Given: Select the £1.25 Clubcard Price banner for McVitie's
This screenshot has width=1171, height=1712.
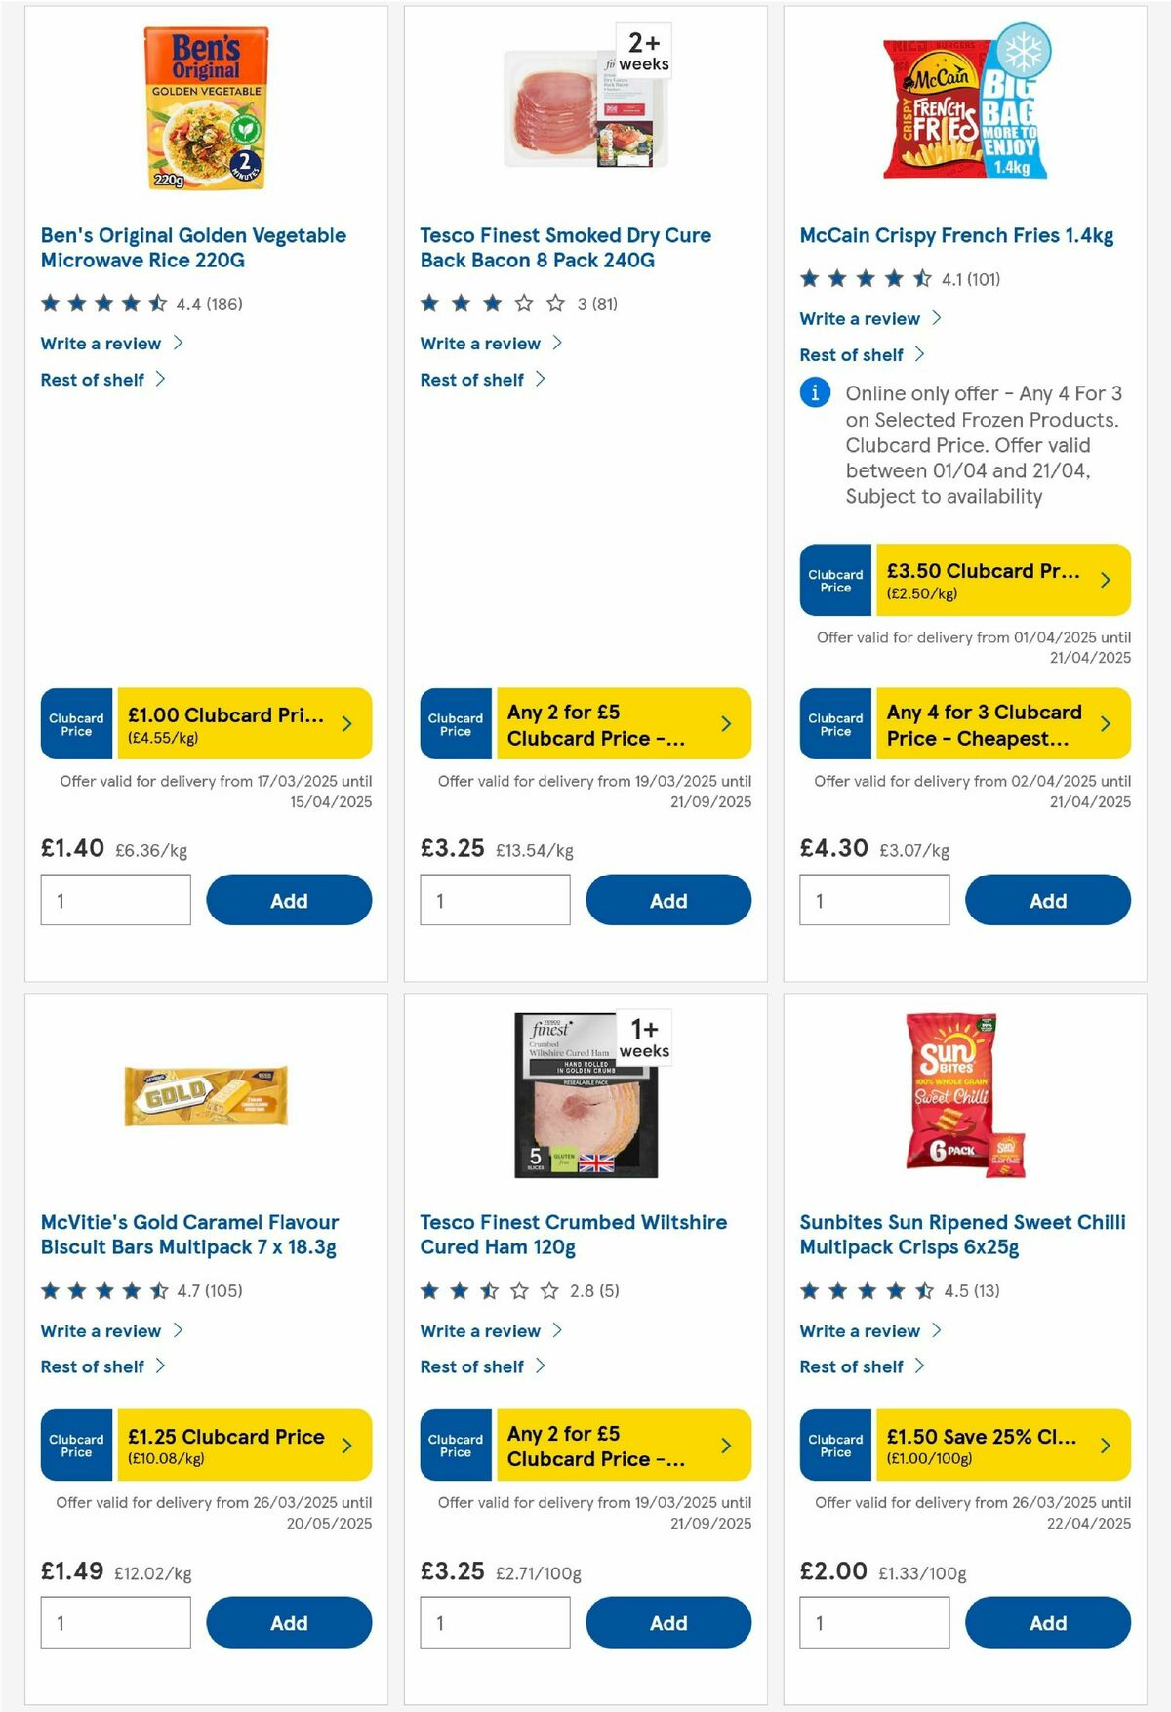Looking at the screenshot, I should click(244, 1446).
